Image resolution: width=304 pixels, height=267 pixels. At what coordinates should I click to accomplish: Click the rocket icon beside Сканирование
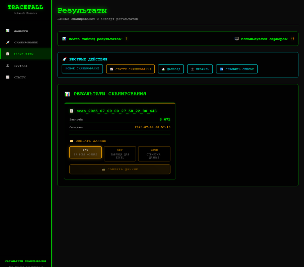pos(8,42)
